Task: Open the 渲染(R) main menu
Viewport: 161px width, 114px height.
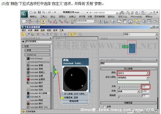Action: (x=111, y=17)
